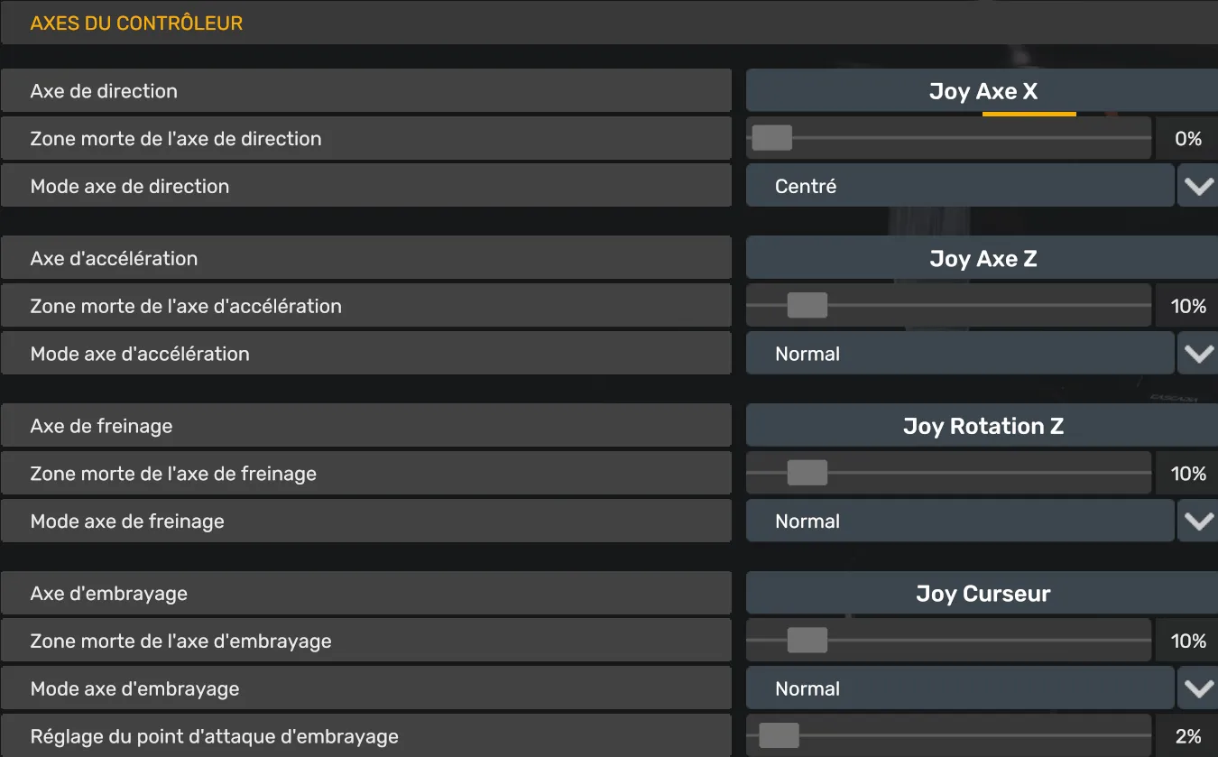Screen dimensions: 1218x757
Task: Click the 2% clutch bite point value
Action: [1187, 735]
